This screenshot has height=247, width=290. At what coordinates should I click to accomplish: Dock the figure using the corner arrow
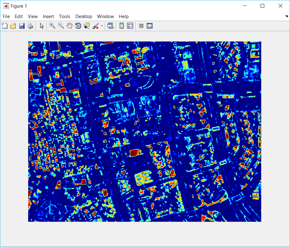click(287, 16)
